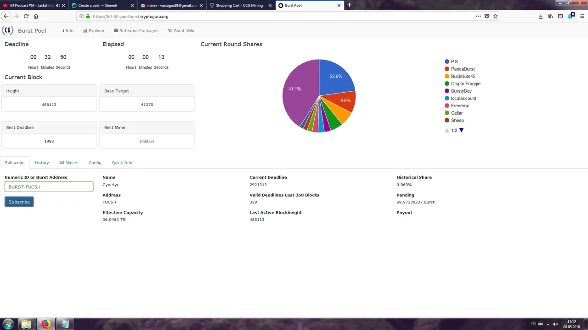
Task: Open the Firefox downloads arrow
Action: [x=541, y=16]
